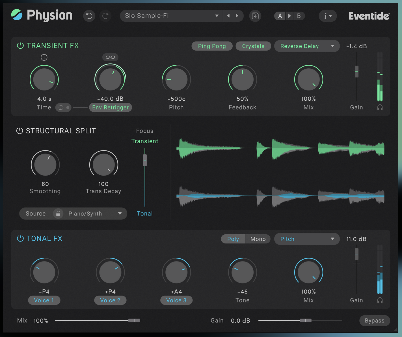Click the Voice 2 button
Image resolution: width=402 pixels, height=337 pixels.
pyautogui.click(x=110, y=300)
